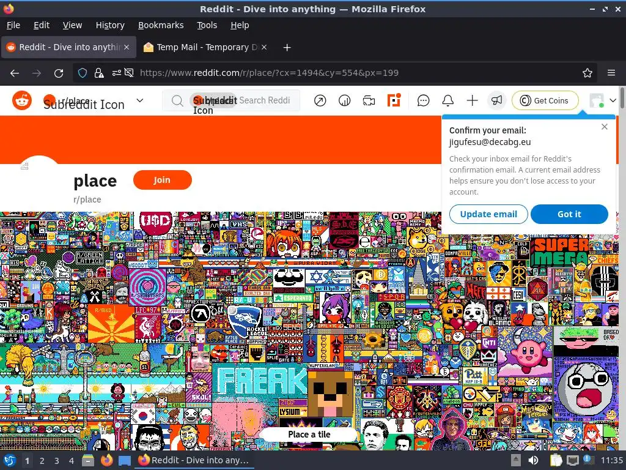
Task: Open the orange r/place event icon
Action: [394, 100]
